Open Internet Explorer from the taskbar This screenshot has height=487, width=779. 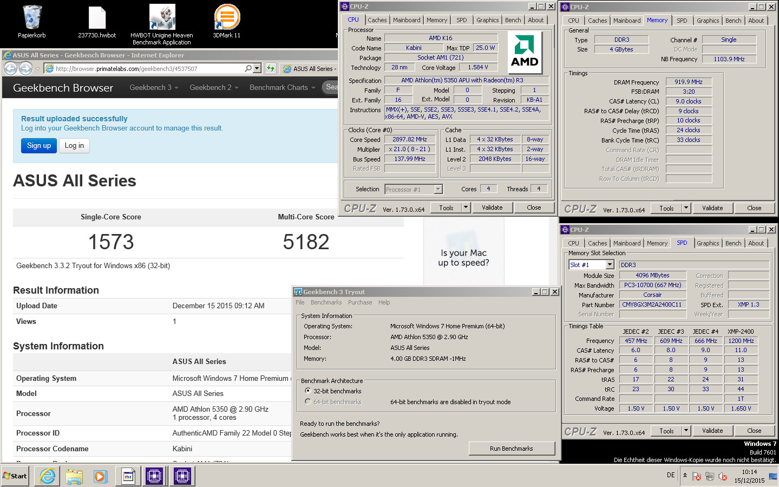pyautogui.click(x=48, y=476)
